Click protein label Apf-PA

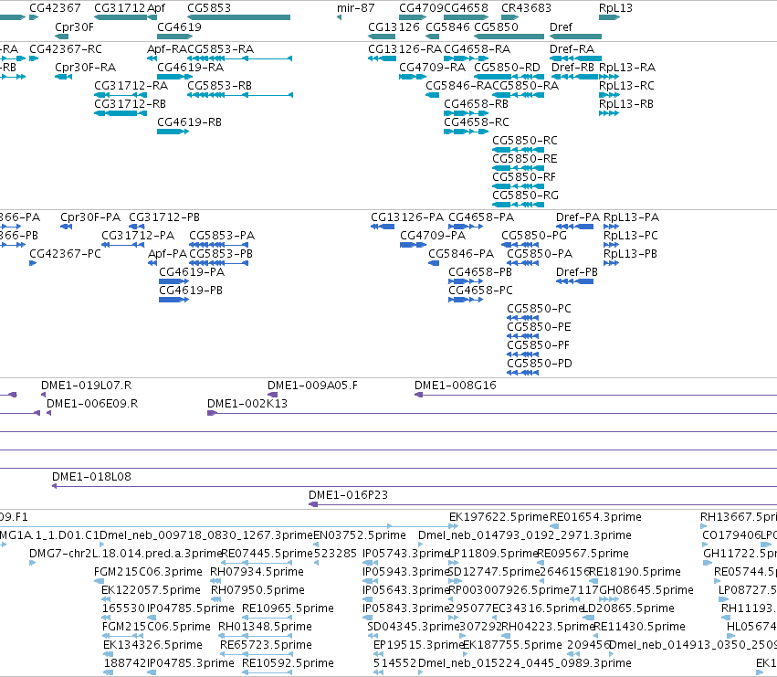[167, 254]
